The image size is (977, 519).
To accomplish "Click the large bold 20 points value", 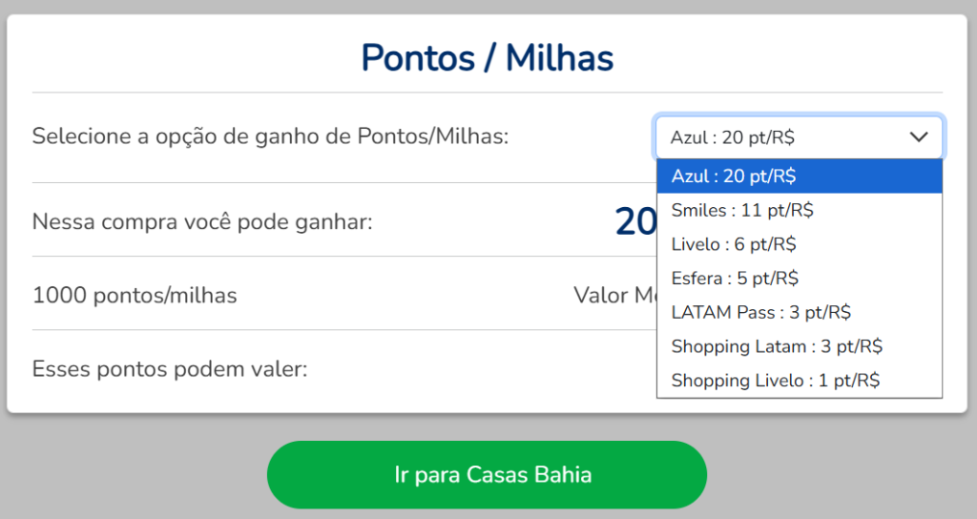I will pos(634,222).
